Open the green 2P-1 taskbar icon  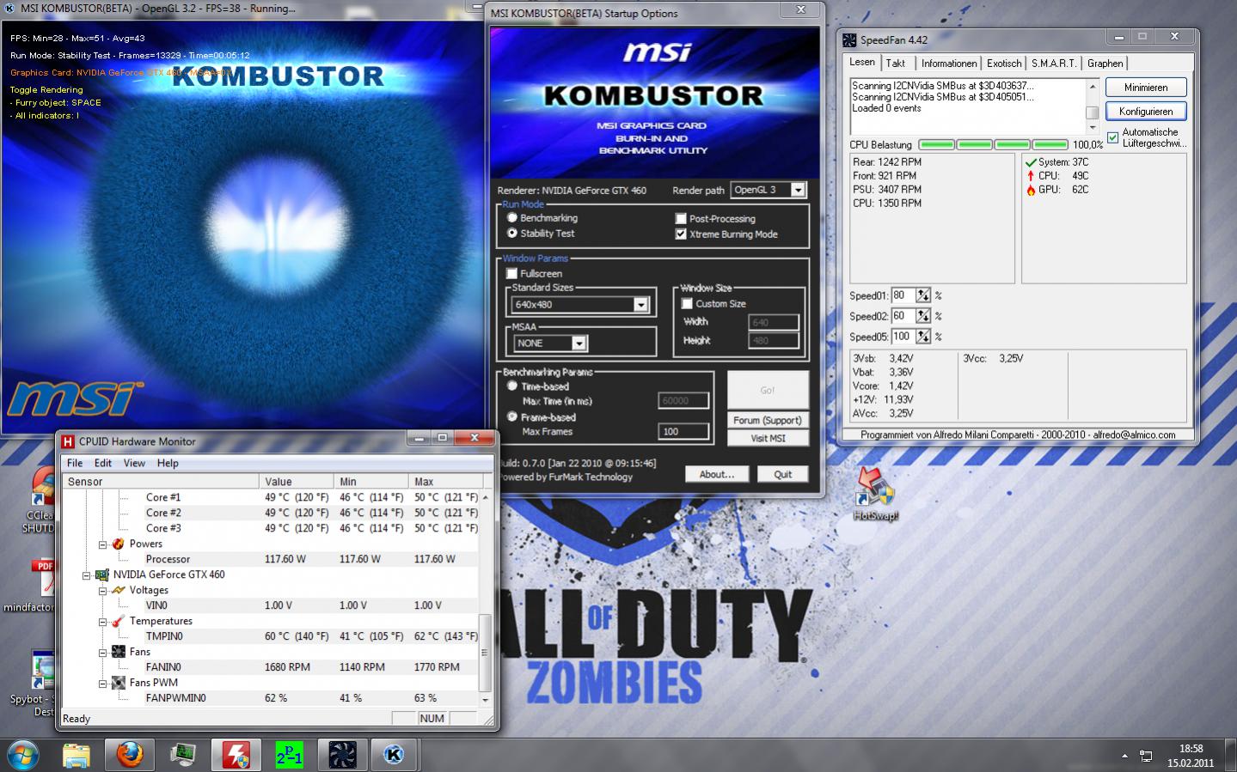289,755
